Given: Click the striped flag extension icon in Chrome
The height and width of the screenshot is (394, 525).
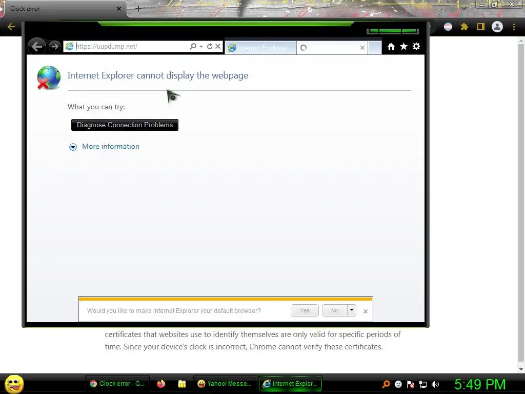Looking at the screenshot, I should (448, 27).
